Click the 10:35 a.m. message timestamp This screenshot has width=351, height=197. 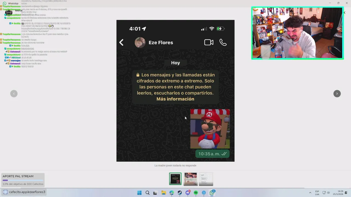click(x=209, y=154)
